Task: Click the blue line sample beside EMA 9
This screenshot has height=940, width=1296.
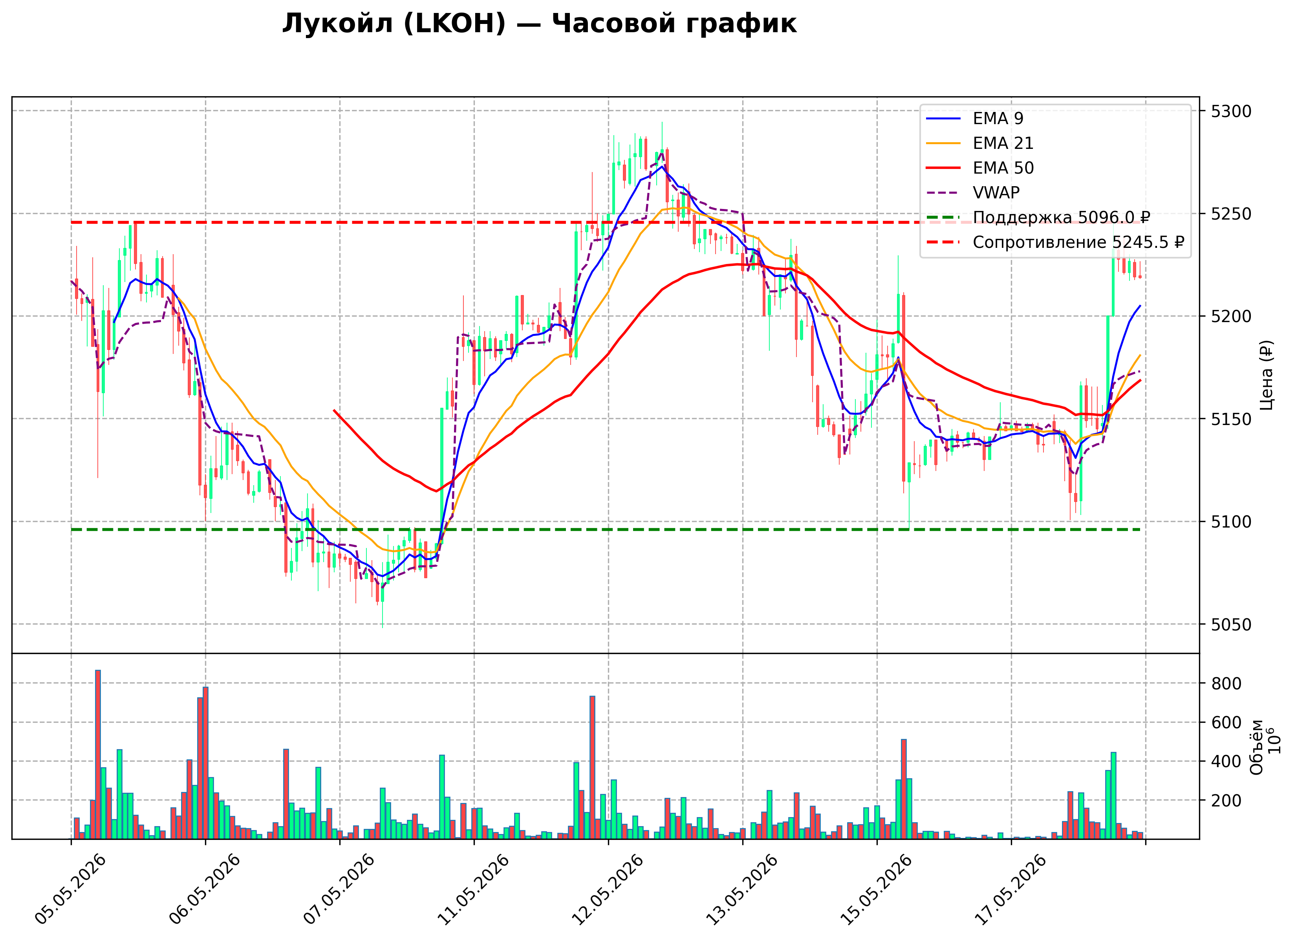Action: pyautogui.click(x=943, y=119)
